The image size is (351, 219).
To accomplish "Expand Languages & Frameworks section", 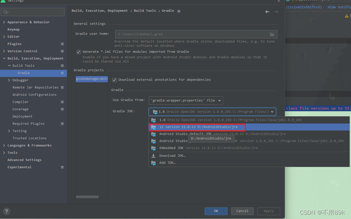I will [4, 145].
